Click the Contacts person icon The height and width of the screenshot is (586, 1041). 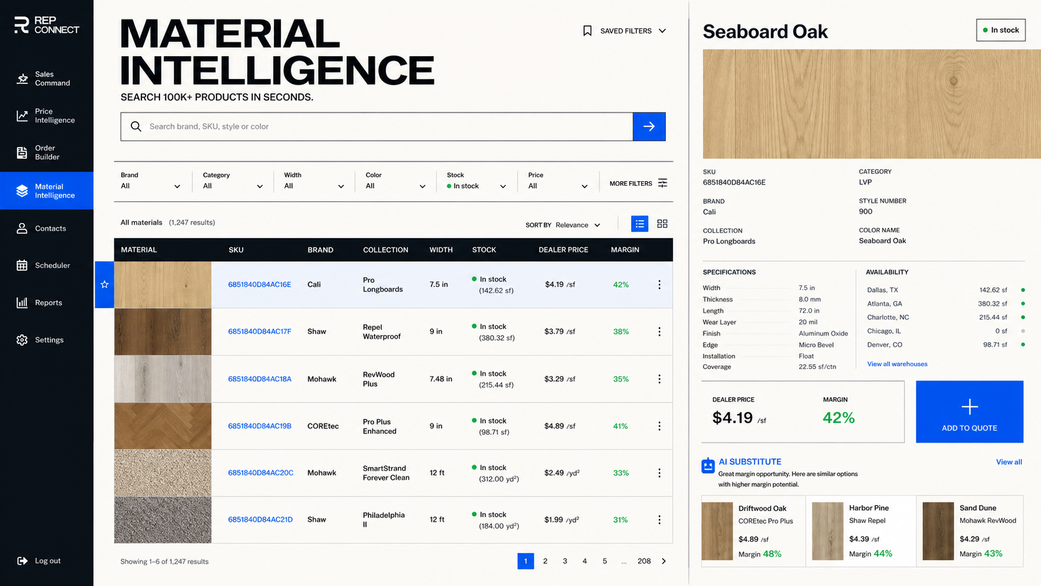(22, 229)
